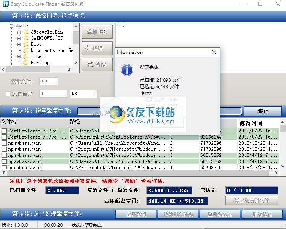Viewport: 286px width, 229px height.
Task: Click size 52708216 in the mpasbase.vdm row
Action: [211, 167]
